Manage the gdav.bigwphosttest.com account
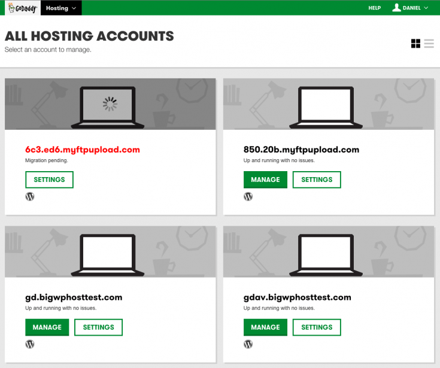Image resolution: width=440 pixels, height=368 pixels. click(265, 327)
